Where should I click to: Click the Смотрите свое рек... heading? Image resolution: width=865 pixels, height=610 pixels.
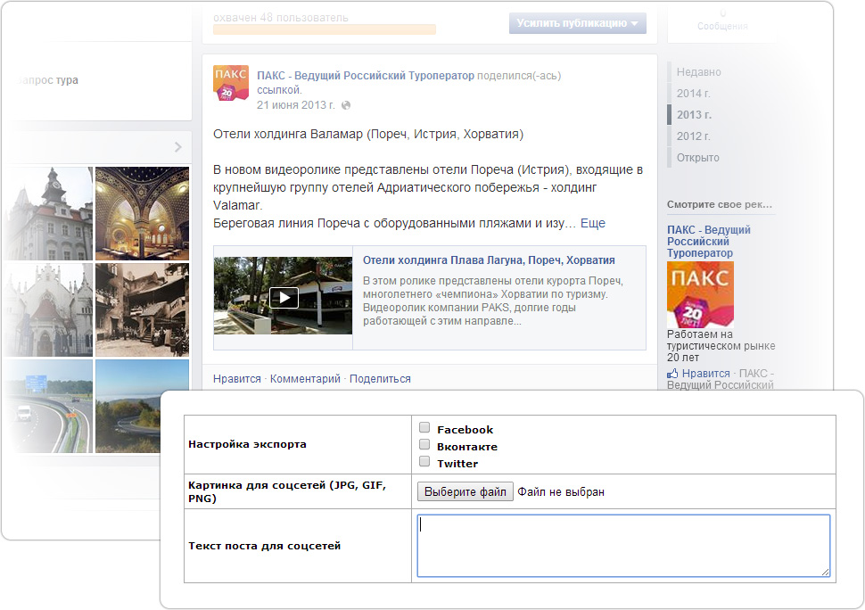[720, 204]
